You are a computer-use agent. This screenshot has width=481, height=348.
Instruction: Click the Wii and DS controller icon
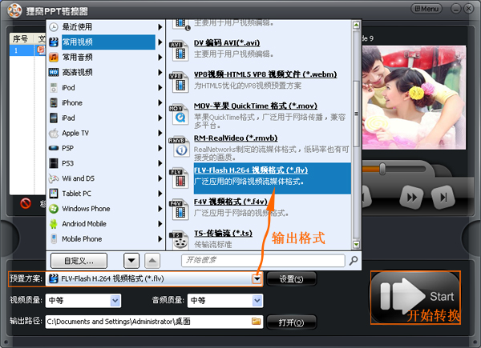54,178
